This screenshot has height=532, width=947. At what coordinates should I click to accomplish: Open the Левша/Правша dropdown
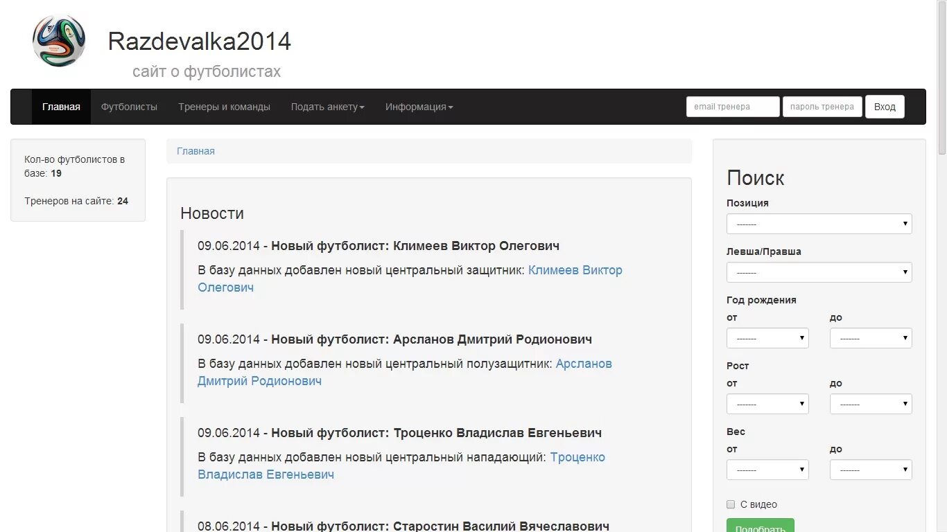click(x=819, y=272)
